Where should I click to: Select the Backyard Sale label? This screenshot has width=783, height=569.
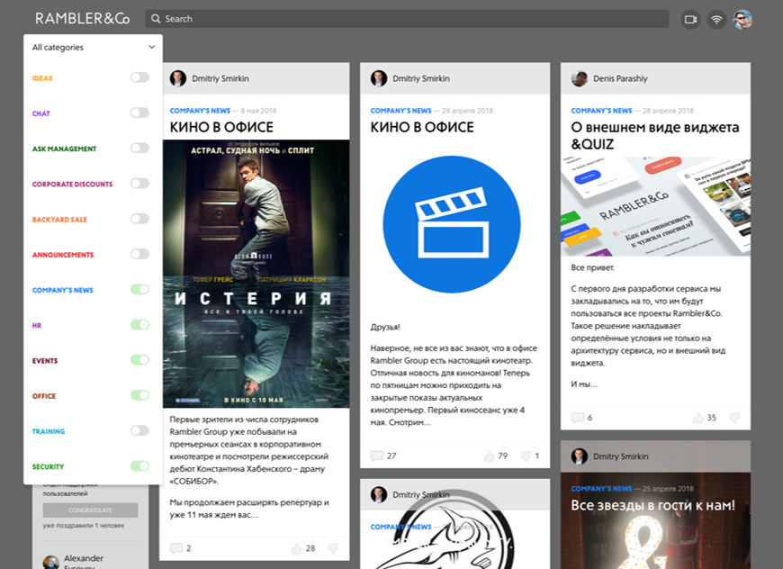click(x=59, y=220)
